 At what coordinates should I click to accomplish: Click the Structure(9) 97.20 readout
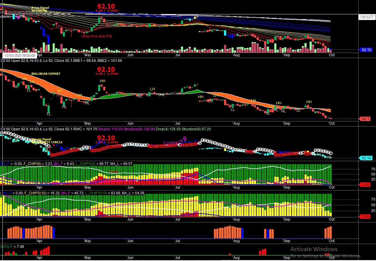[x=196, y=129]
